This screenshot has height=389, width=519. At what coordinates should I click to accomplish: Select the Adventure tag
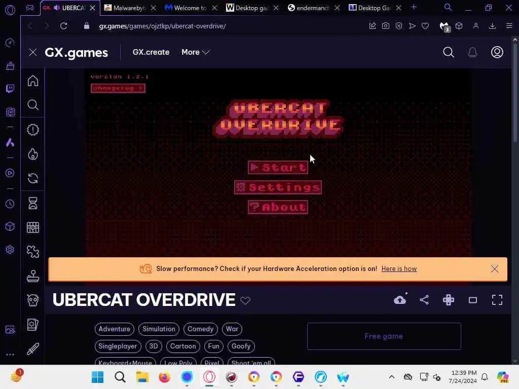[x=114, y=329]
